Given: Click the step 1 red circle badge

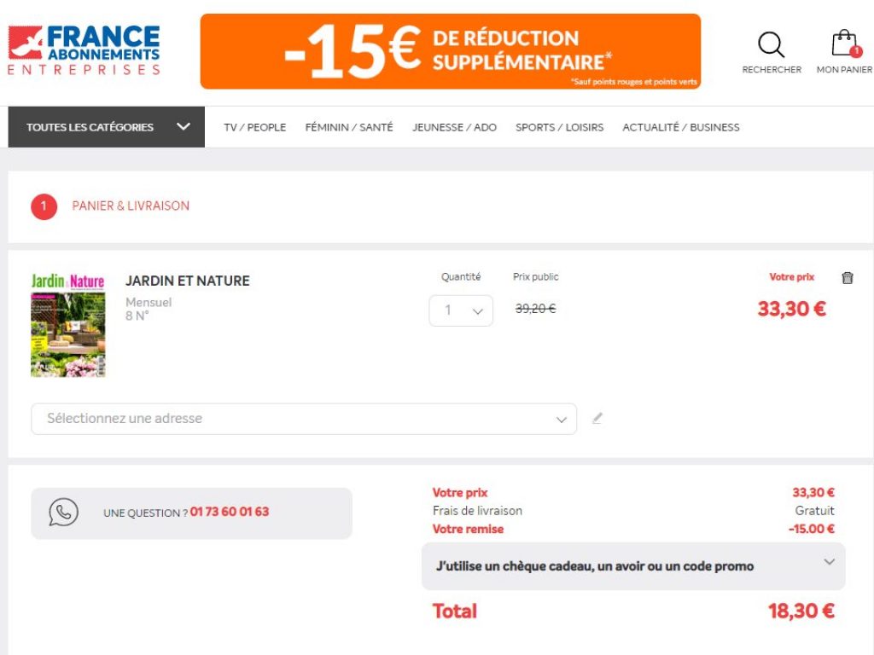Looking at the screenshot, I should tap(44, 206).
